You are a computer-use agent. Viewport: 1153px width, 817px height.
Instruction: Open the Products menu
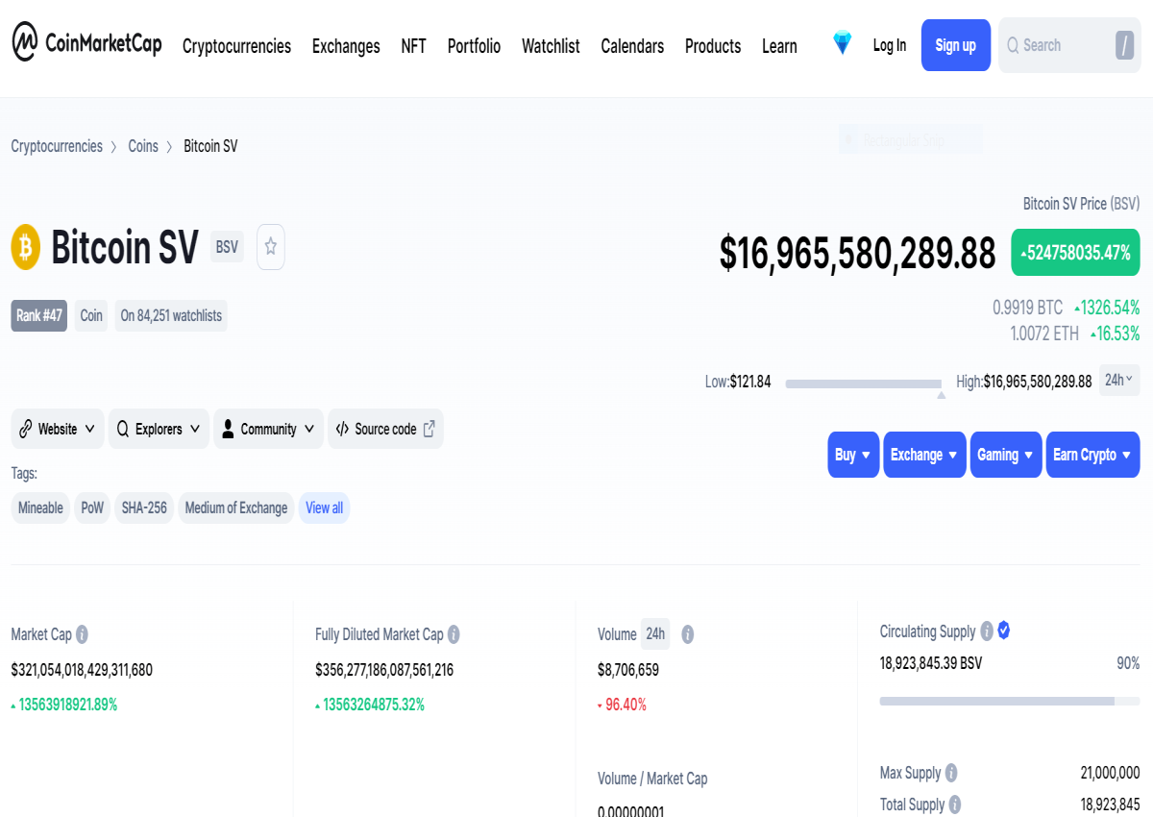(x=713, y=46)
